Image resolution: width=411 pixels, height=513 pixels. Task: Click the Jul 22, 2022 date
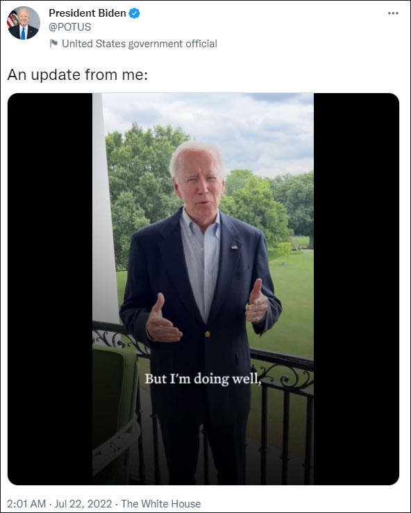pos(83,504)
